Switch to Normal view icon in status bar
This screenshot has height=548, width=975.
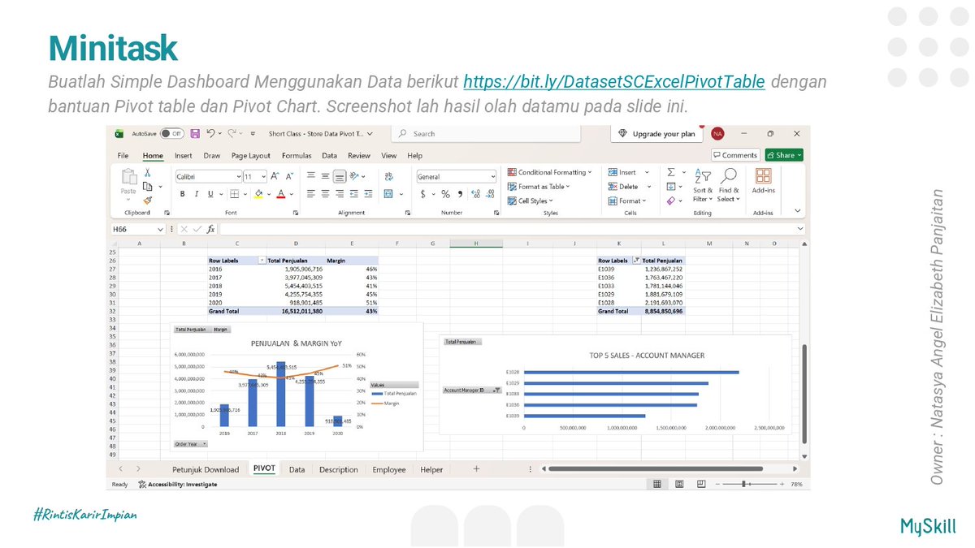point(656,484)
